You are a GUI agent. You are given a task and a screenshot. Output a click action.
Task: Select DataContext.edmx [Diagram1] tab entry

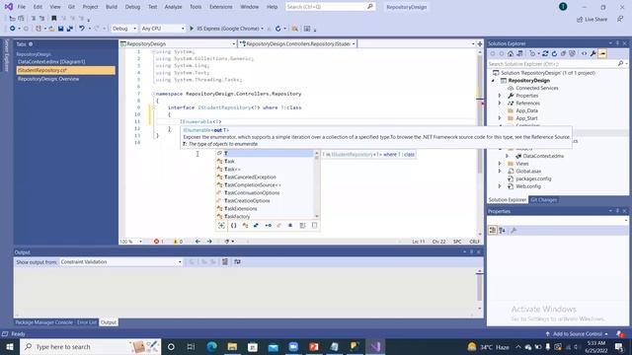(x=51, y=62)
